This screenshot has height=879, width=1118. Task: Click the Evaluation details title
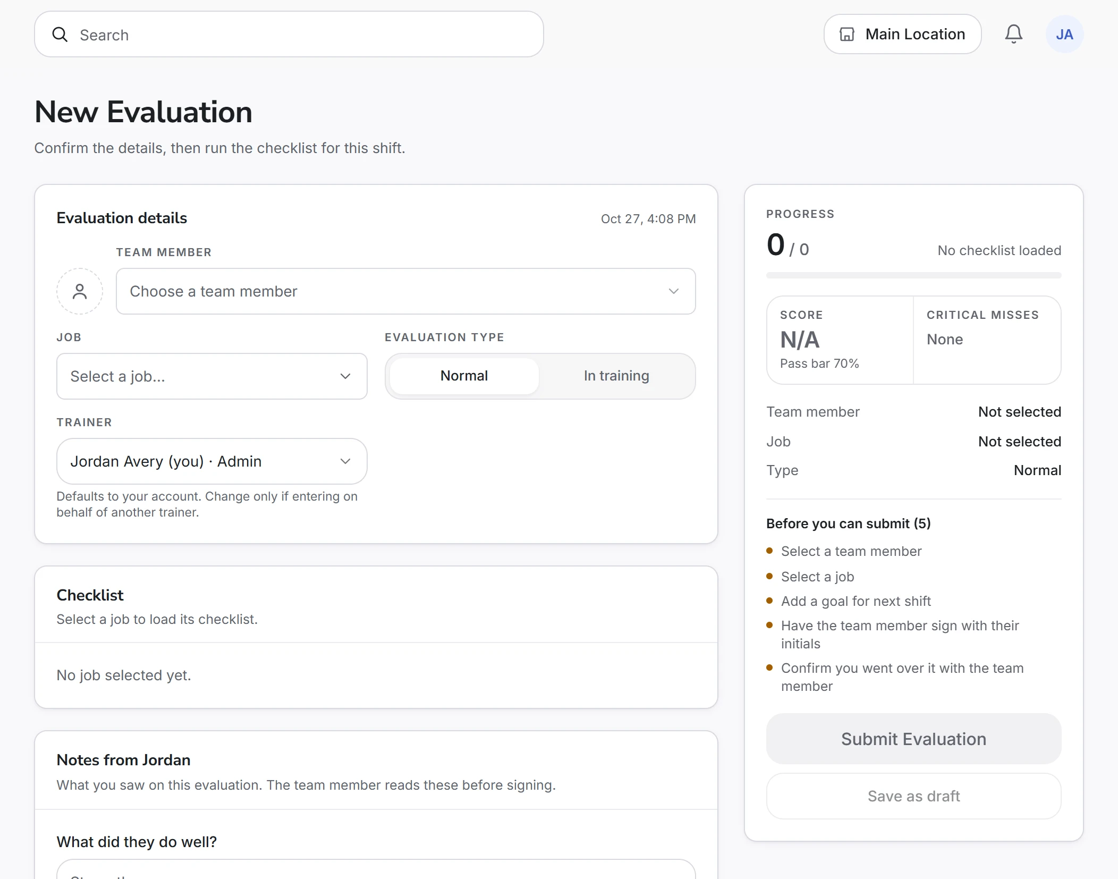point(122,218)
